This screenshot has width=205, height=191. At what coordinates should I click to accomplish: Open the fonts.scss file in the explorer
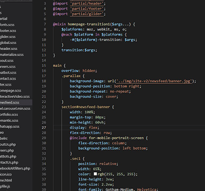coord(7,25)
